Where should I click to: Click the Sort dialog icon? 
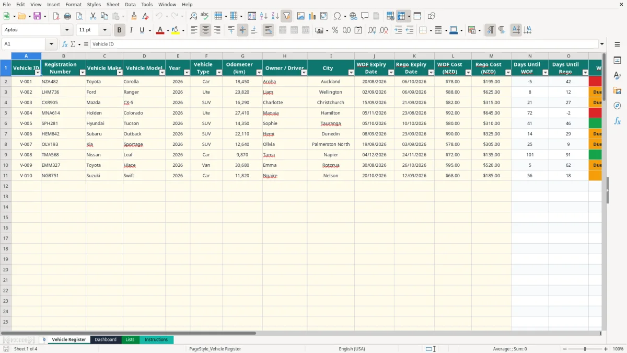(252, 16)
